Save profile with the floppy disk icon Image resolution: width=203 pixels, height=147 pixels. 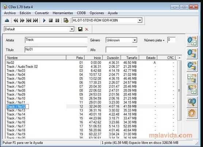(x=80, y=29)
